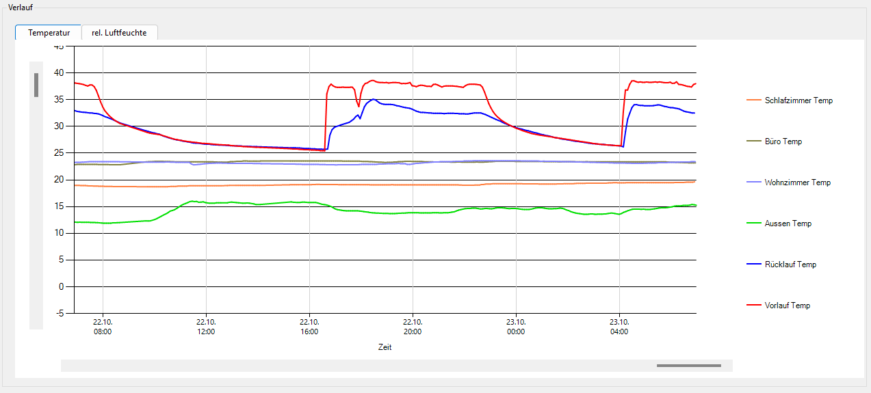Switch to the Temperatur tab
871x393 pixels.
49,32
